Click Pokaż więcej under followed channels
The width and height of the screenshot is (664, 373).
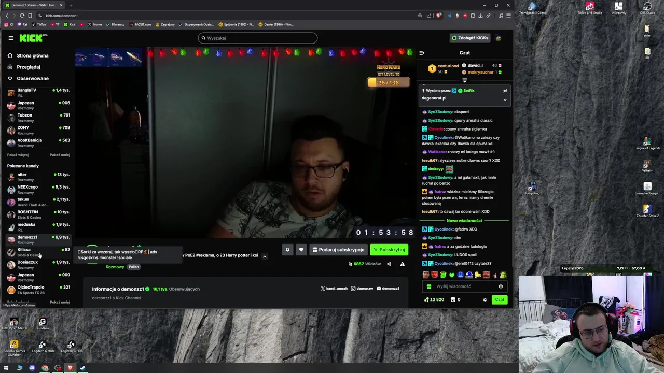[x=18, y=155]
